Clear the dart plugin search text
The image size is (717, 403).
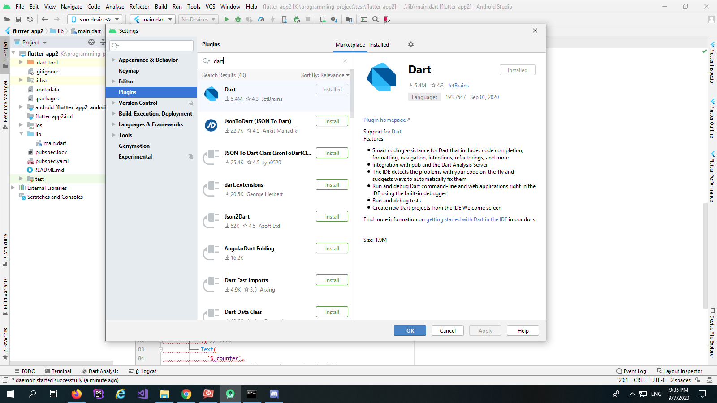(345, 61)
